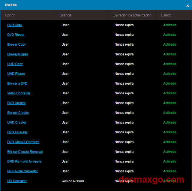Select Activado status in UHD Creator row
The height and width of the screenshot is (191, 192).
(x=170, y=123)
